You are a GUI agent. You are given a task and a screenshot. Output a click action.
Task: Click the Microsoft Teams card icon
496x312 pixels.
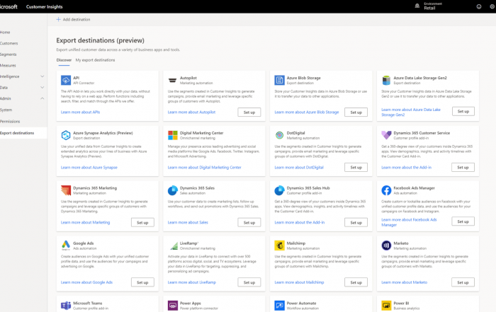(x=66, y=306)
